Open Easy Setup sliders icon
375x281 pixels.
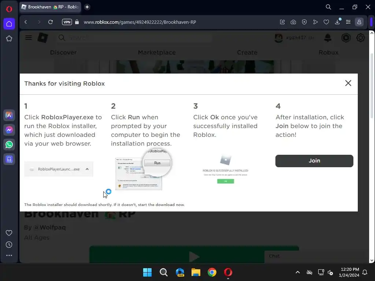pyautogui.click(x=348, y=22)
